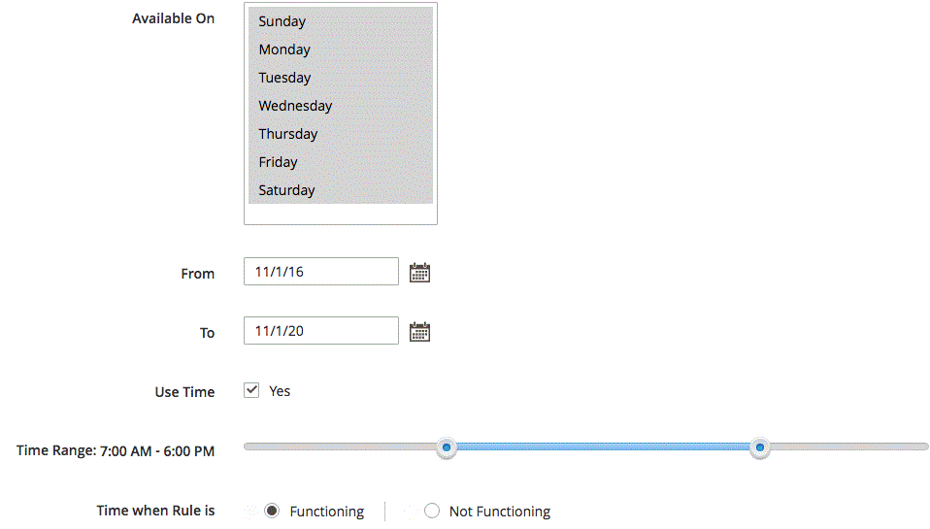Click the From date input field
The width and height of the screenshot is (930, 529).
point(321,271)
